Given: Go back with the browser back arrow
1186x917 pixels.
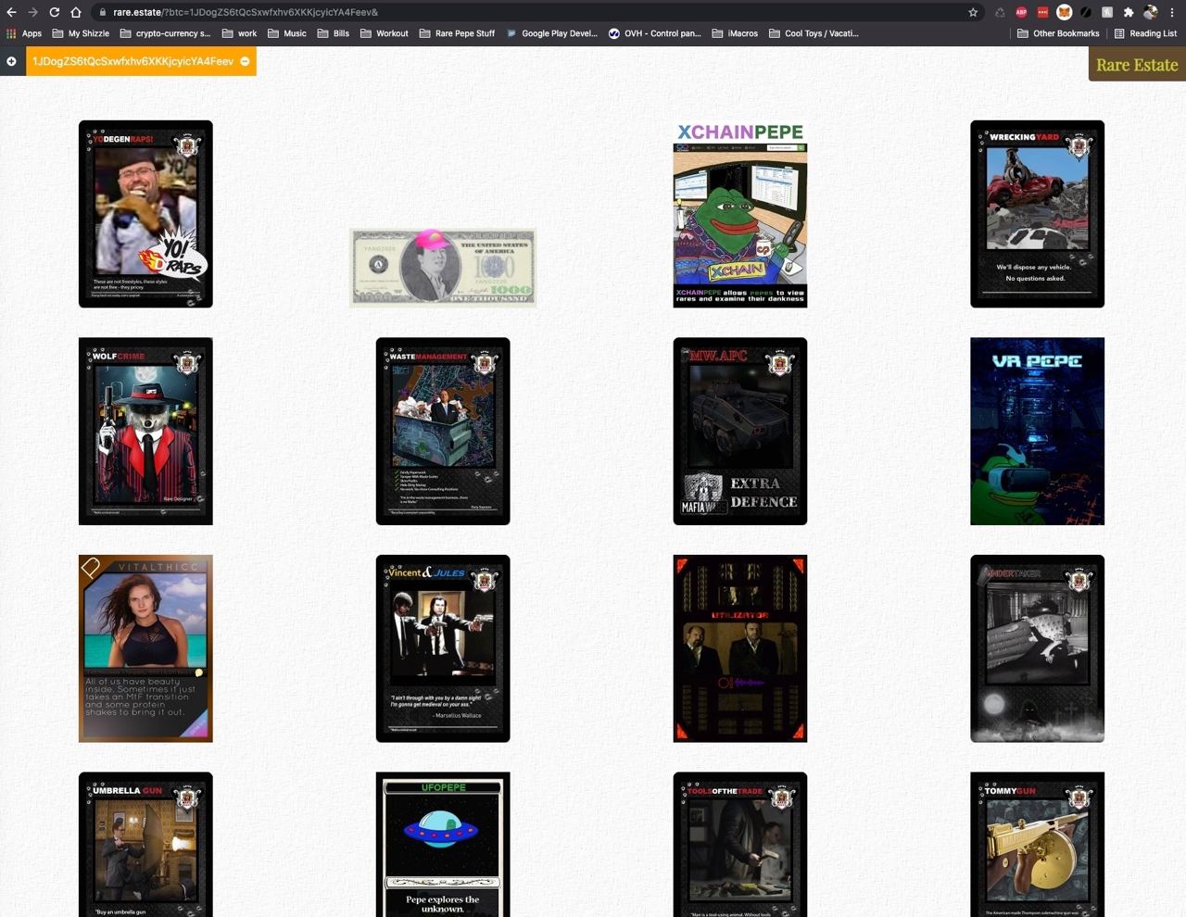Looking at the screenshot, I should 11,12.
